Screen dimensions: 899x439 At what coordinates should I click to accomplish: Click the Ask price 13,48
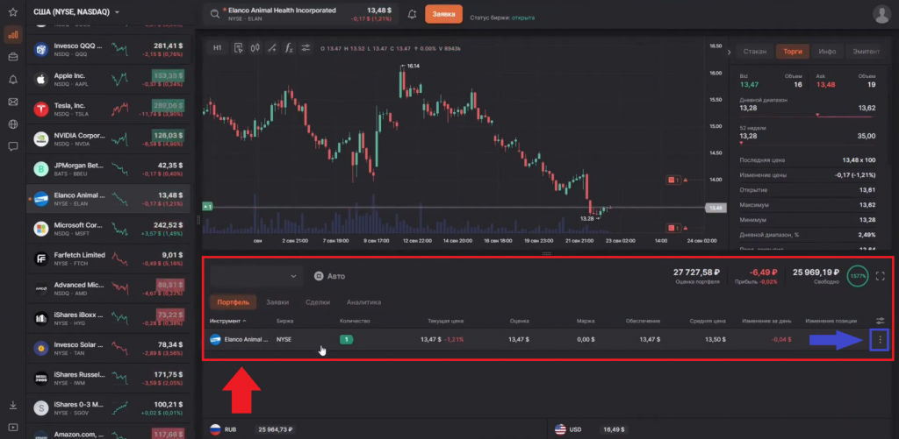click(825, 85)
